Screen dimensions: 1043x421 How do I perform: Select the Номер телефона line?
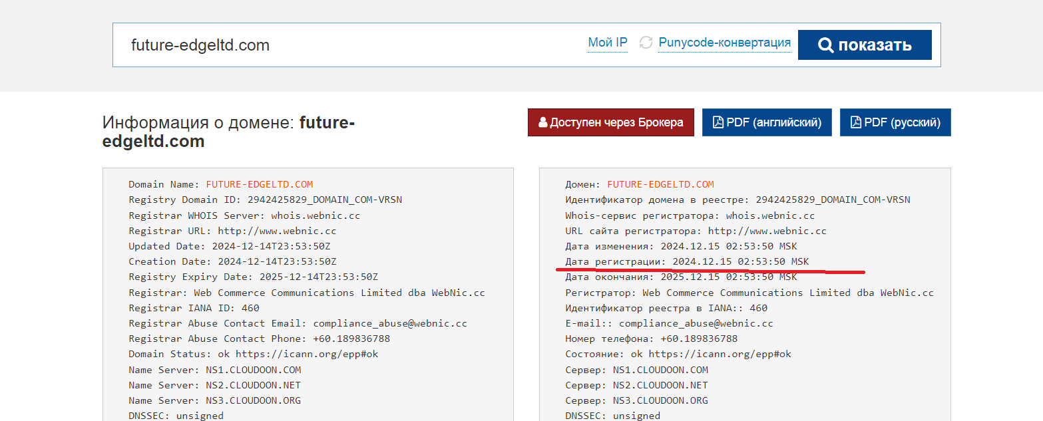click(x=651, y=339)
